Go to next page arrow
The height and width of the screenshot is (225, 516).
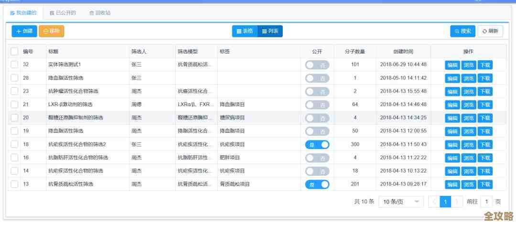(458, 202)
